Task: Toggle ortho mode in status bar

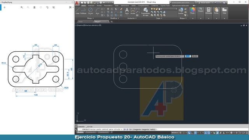Action: (x=192, y=133)
